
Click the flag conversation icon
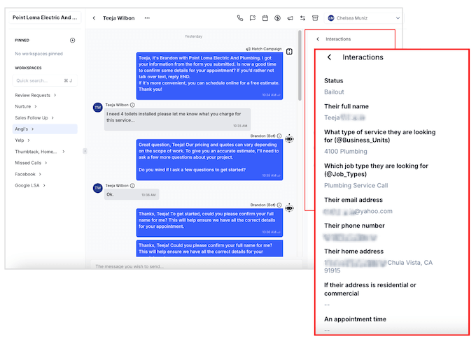pyautogui.click(x=253, y=18)
